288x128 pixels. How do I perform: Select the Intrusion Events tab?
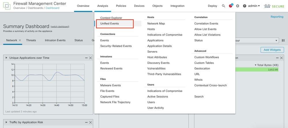pyautogui.click(x=55, y=40)
